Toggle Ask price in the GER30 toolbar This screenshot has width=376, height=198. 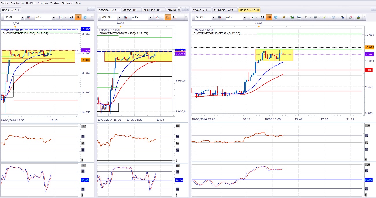269,17
